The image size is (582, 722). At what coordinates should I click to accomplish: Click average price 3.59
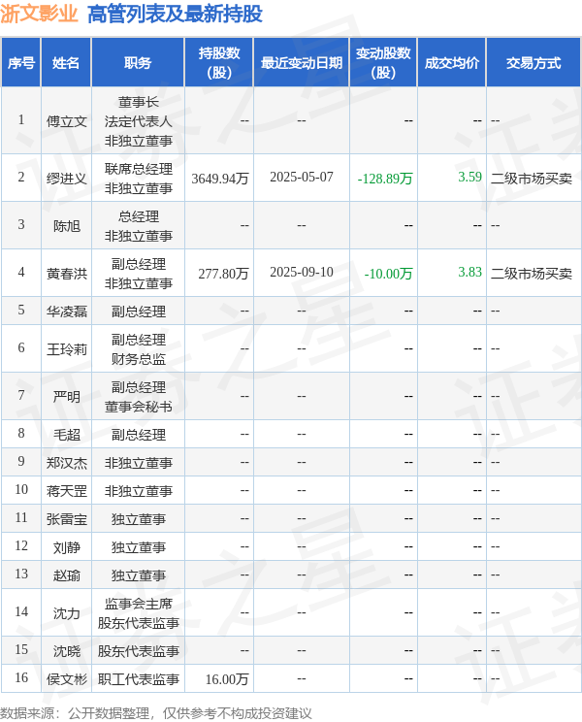469,177
